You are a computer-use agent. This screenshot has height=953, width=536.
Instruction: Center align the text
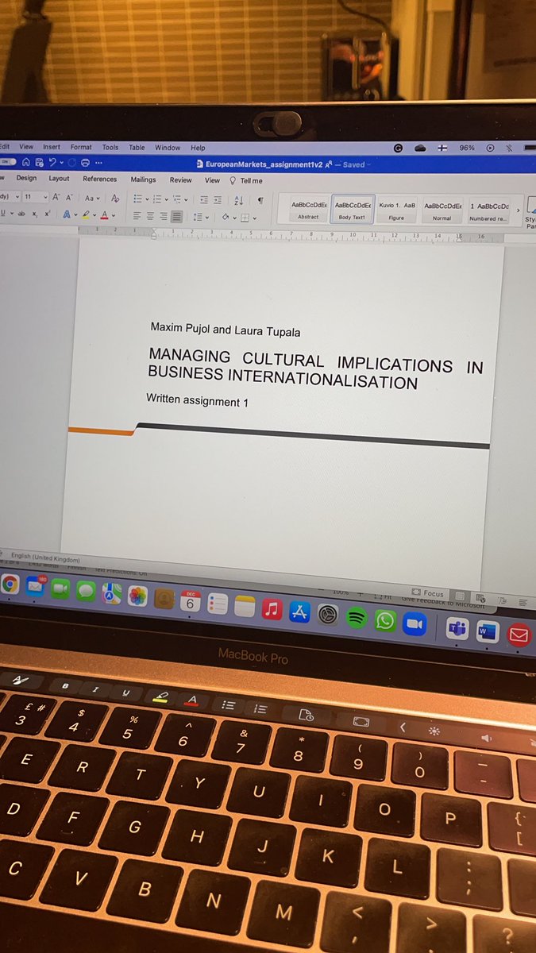[150, 216]
